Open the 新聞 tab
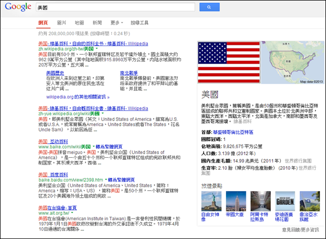Screen dimensions: 326x239 click(97, 23)
